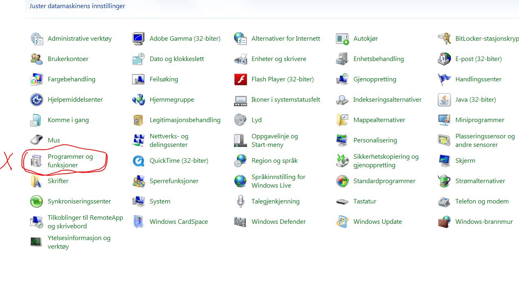Click the Brukerkontoer users icon
The image size is (519, 293).
(x=37, y=59)
